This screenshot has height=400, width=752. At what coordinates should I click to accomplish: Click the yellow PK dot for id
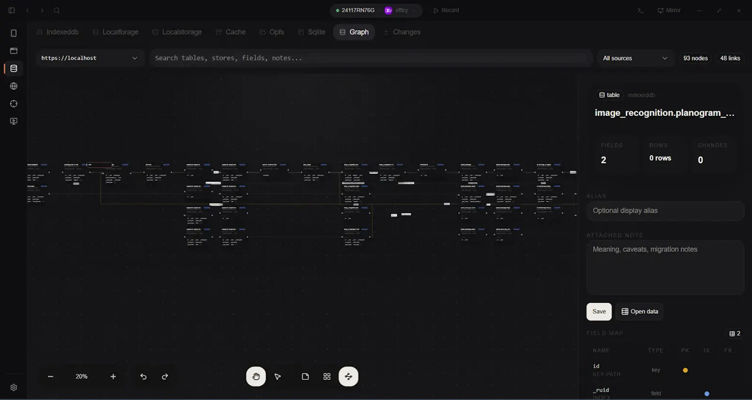click(685, 370)
